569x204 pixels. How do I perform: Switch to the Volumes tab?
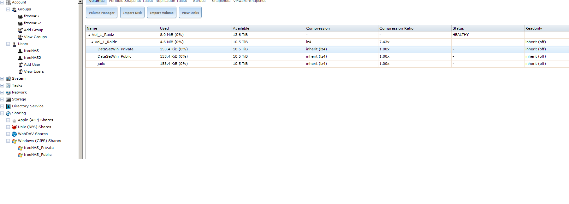(97, 2)
